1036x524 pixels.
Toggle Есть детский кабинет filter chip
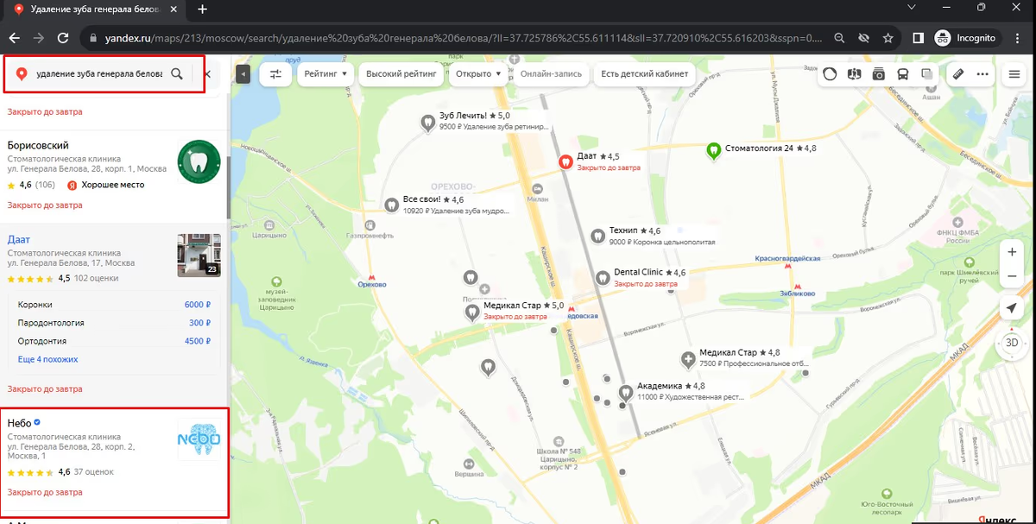[645, 74]
